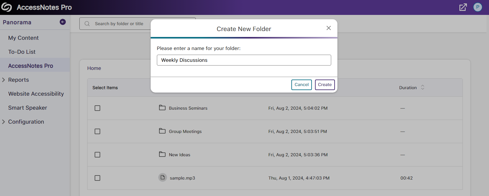The image size is (489, 196).
Task: Check the sample.mp3 row checkbox
Action: (97, 178)
